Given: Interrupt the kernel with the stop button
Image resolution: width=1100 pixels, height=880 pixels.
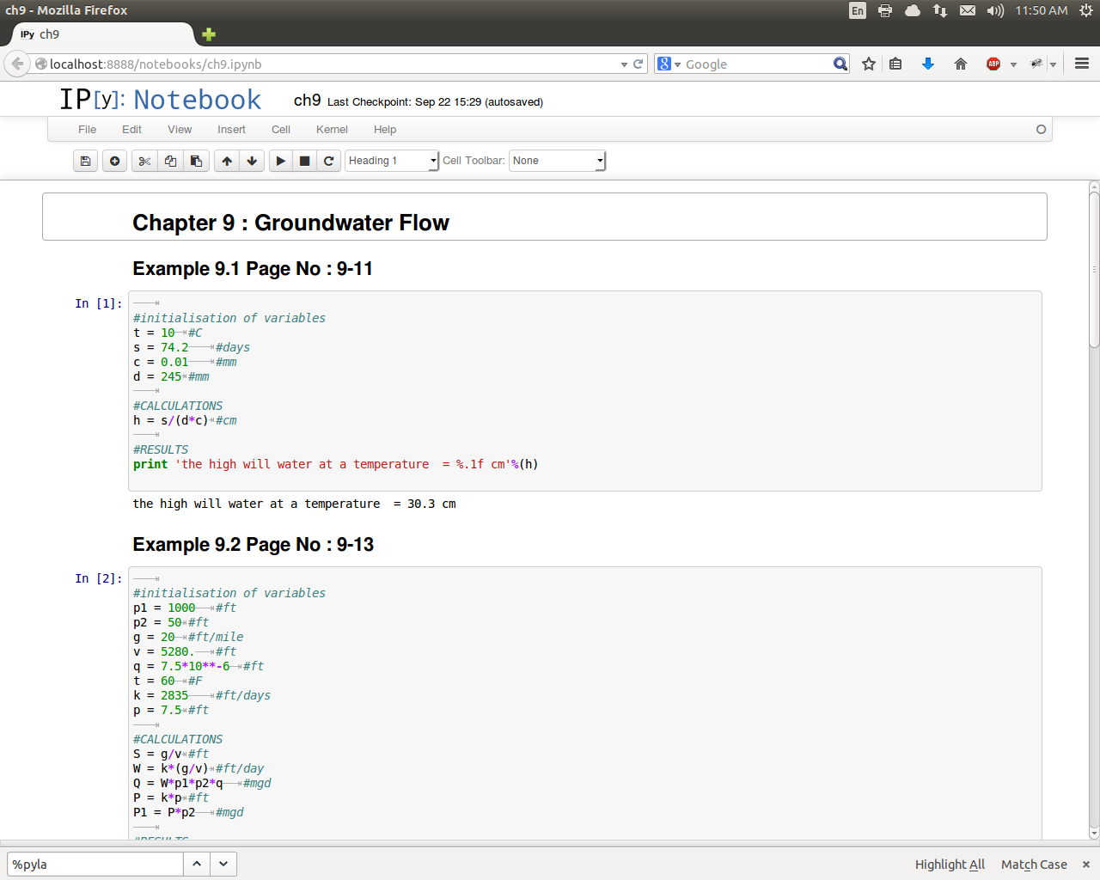Looking at the screenshot, I should coord(304,161).
